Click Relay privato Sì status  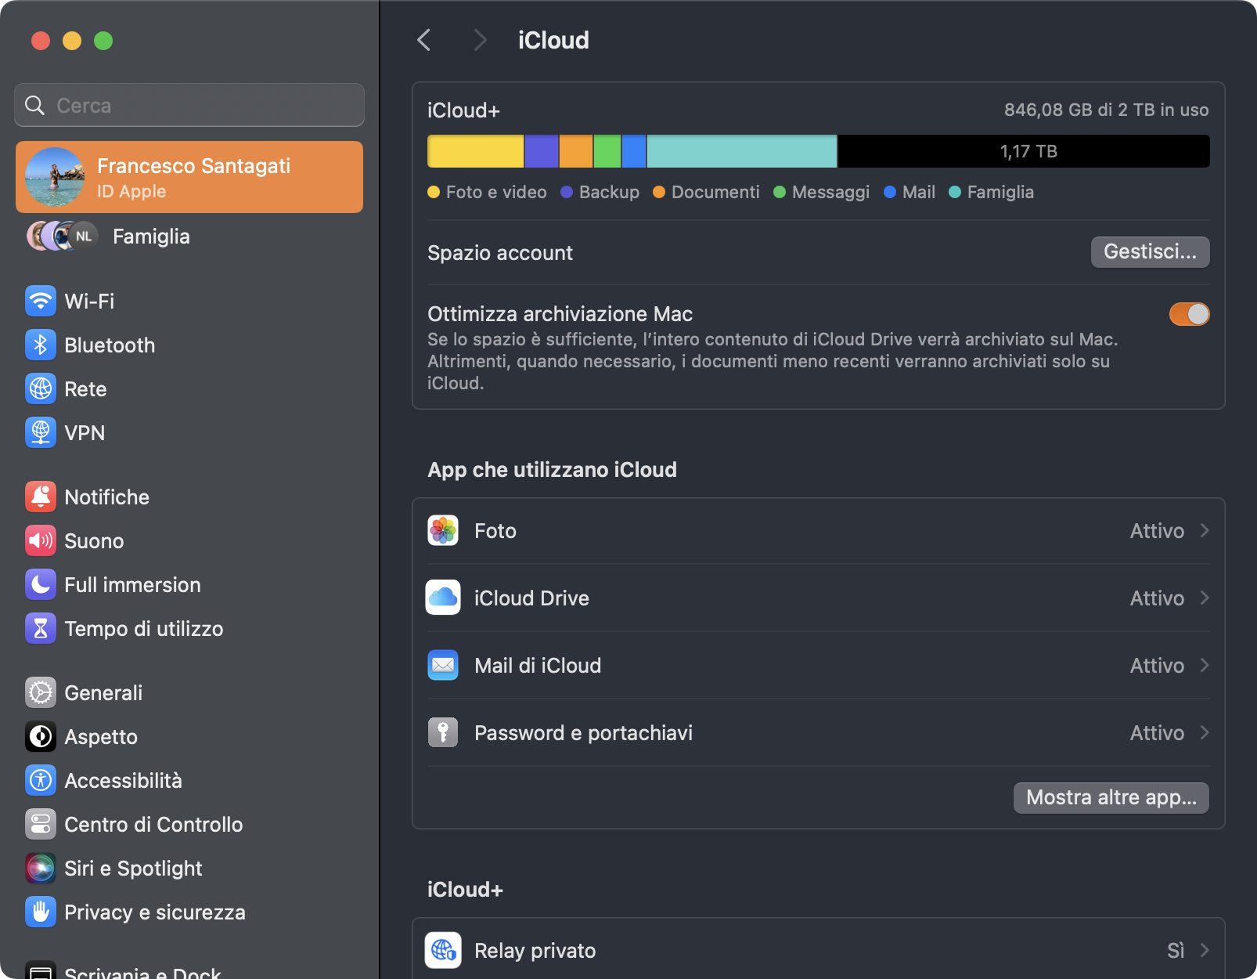click(x=1176, y=950)
